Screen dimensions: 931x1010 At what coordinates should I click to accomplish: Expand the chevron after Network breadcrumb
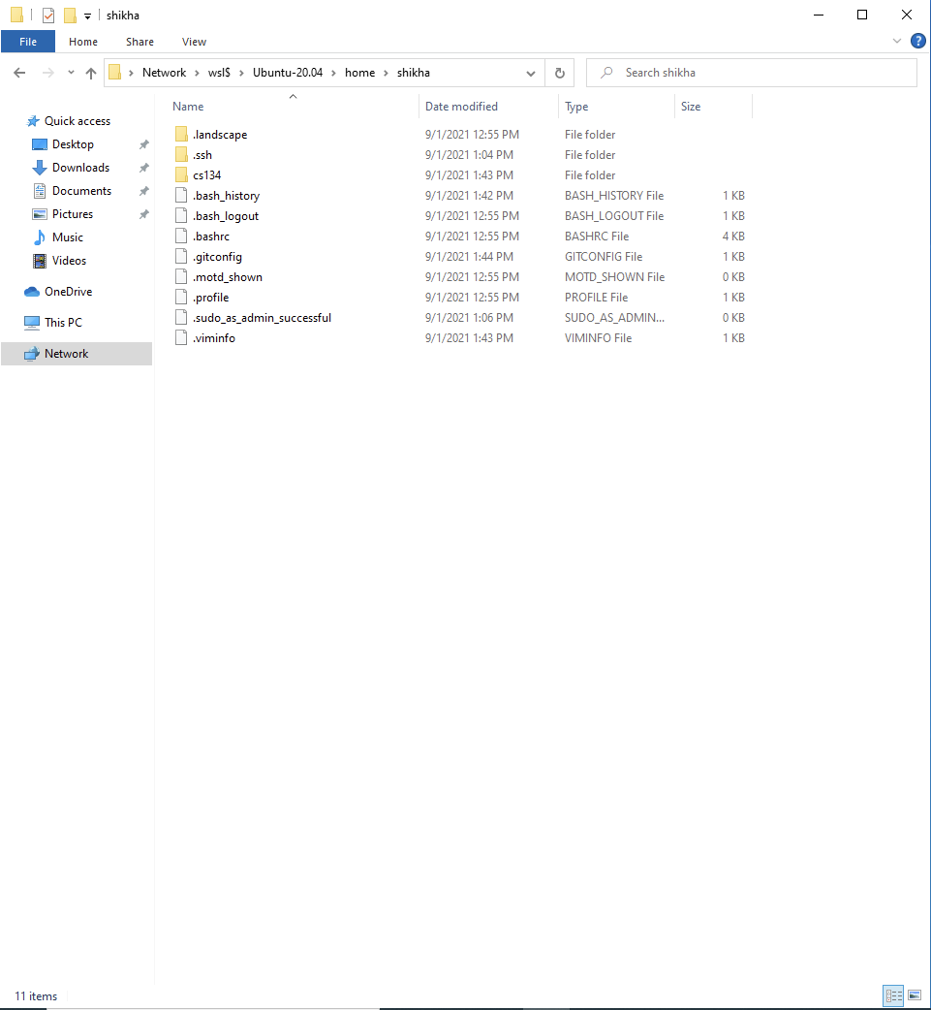click(197, 73)
